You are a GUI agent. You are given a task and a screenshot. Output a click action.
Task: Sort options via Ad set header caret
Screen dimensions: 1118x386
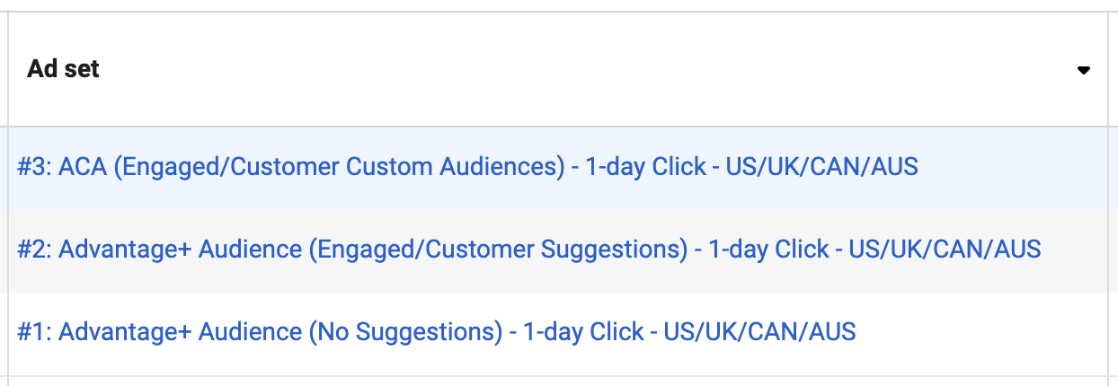click(1084, 70)
